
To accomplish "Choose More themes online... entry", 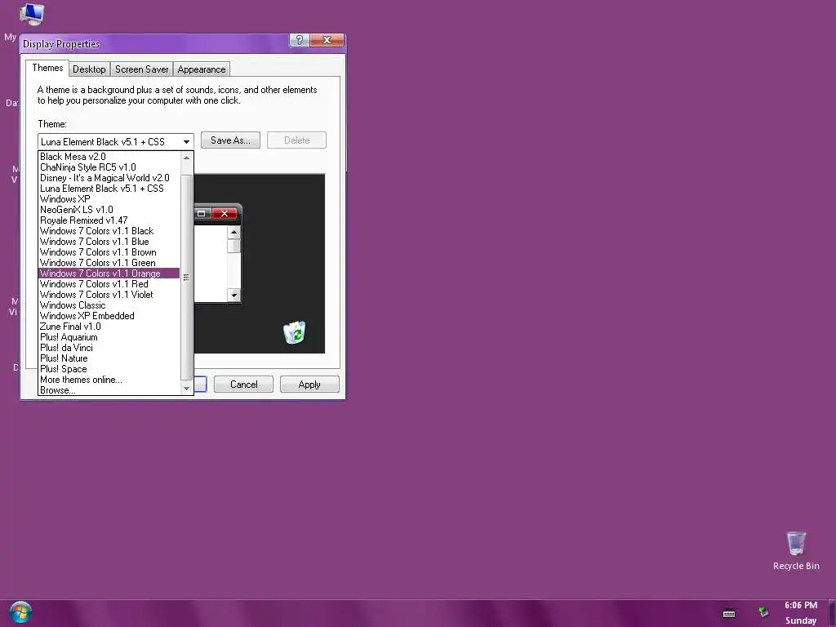I will (109, 380).
